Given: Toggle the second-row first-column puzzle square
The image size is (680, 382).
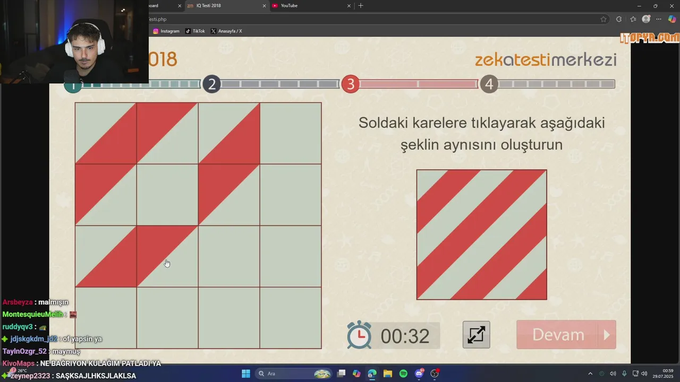Looking at the screenshot, I should coord(106,195).
